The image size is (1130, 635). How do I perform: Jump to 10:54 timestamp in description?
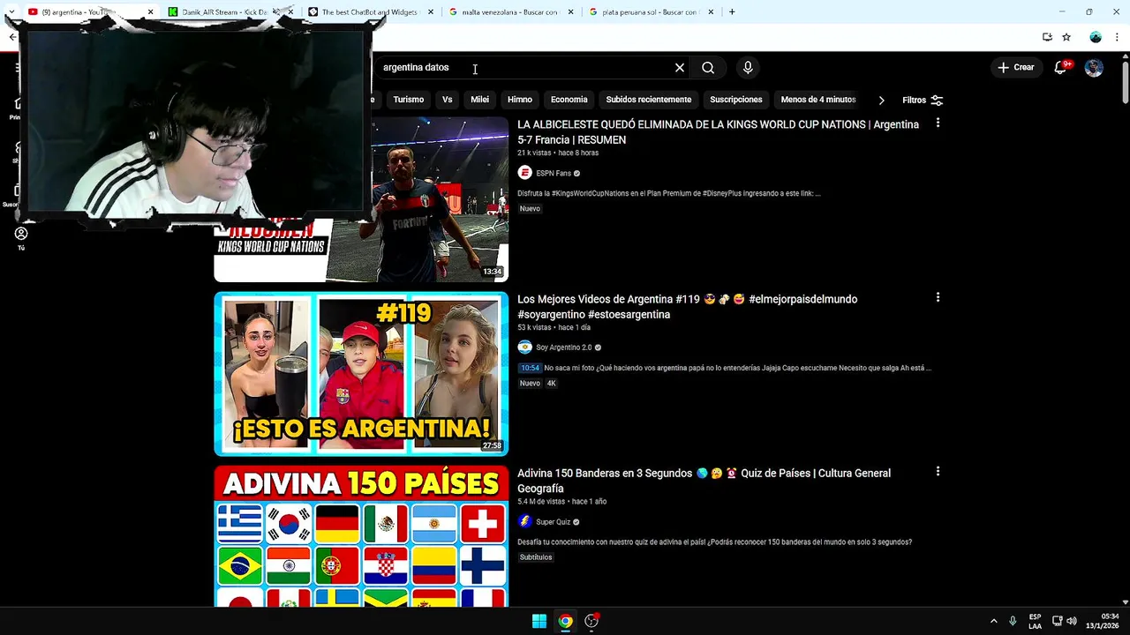[530, 368]
